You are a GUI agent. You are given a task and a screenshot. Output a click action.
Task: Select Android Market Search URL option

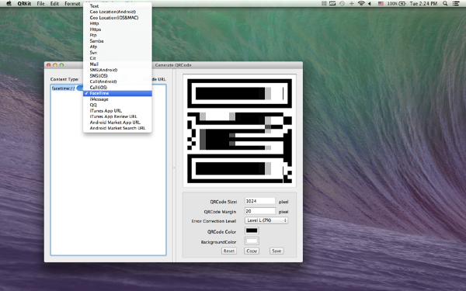coord(117,128)
